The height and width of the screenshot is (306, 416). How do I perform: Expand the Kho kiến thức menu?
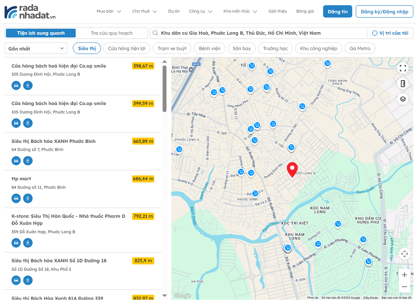(240, 11)
